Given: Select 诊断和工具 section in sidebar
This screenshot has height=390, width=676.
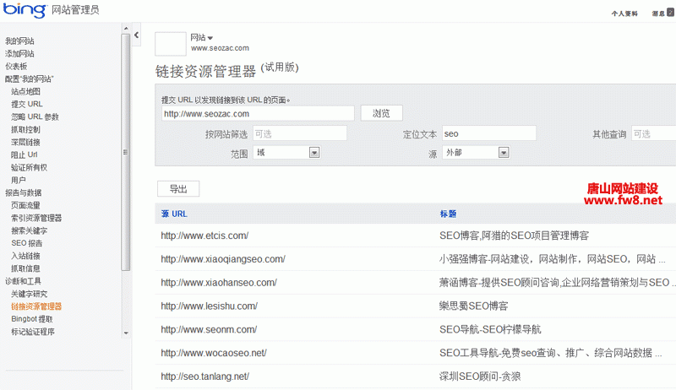Looking at the screenshot, I should tap(24, 281).
